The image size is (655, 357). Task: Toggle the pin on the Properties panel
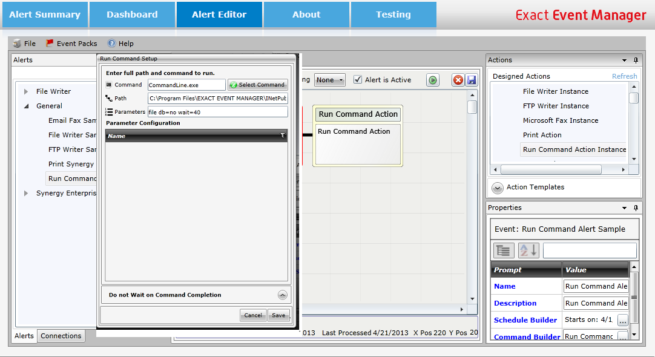635,208
